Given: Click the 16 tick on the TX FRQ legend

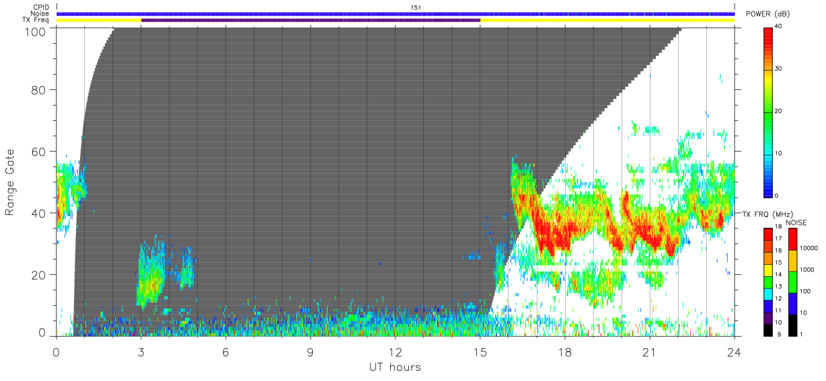Looking at the screenshot, I should pos(778,251).
